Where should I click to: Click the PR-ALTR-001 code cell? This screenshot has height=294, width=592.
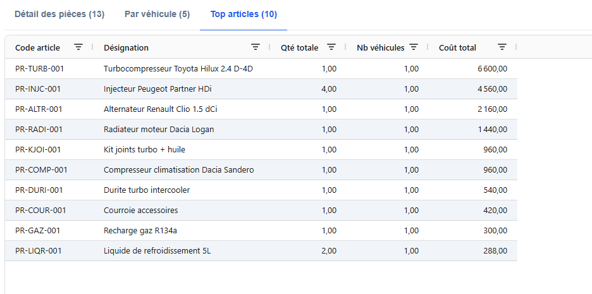pos(39,109)
